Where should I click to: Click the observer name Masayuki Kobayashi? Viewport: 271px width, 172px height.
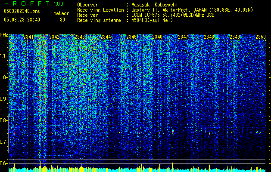click(155, 5)
